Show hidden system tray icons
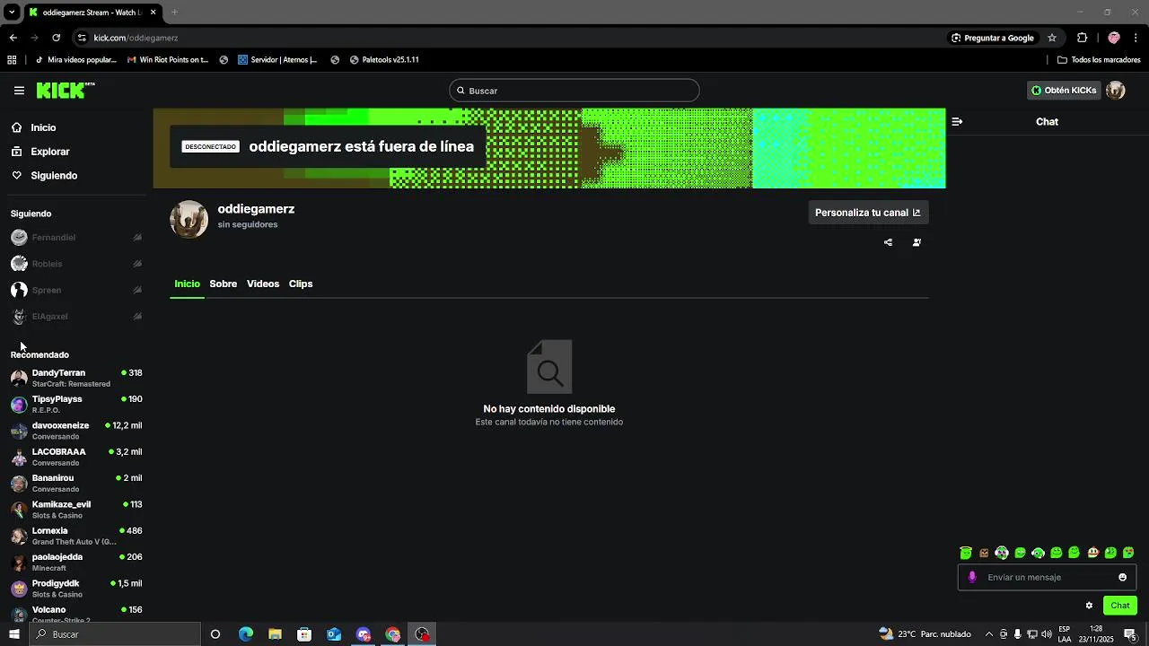 tap(988, 634)
